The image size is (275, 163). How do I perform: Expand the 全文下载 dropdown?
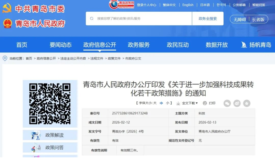pyautogui.click(x=190, y=103)
